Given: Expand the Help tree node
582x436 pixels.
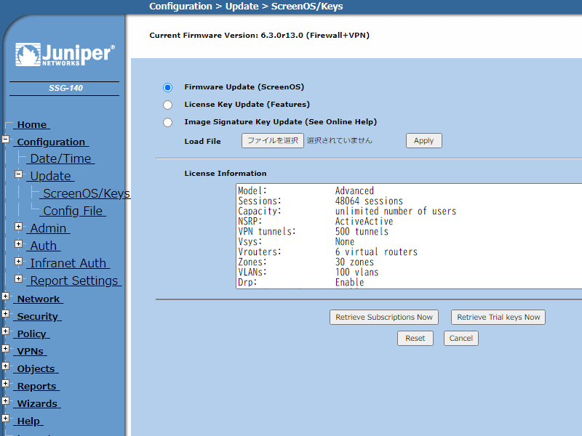Looking at the screenshot, I should click(x=6, y=419).
